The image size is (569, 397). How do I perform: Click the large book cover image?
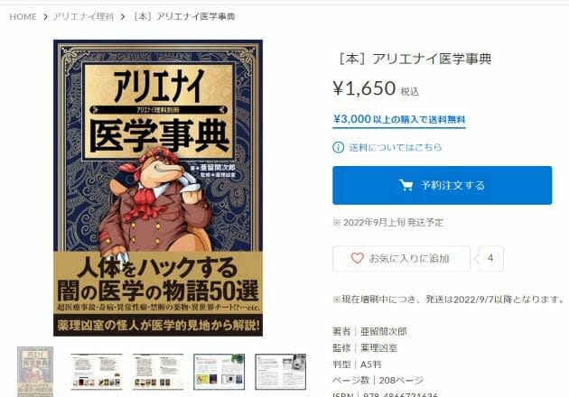(158, 188)
